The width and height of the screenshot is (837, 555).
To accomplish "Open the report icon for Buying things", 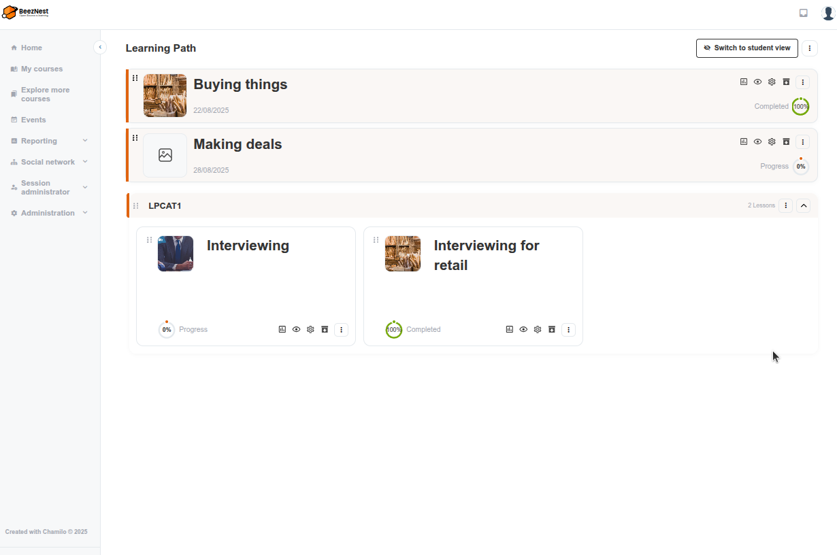I will tap(743, 82).
